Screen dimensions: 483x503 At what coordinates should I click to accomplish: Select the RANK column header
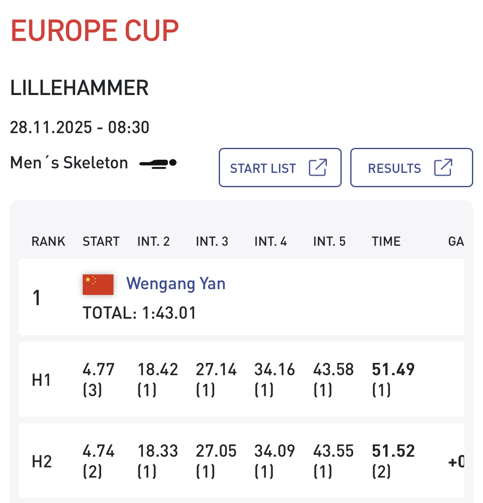point(48,241)
